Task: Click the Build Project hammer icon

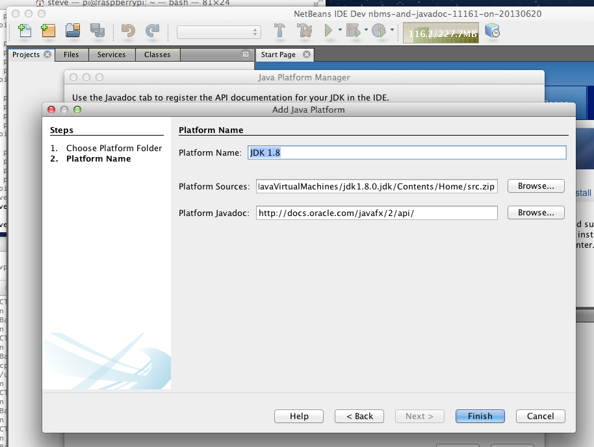Action: 279,30
